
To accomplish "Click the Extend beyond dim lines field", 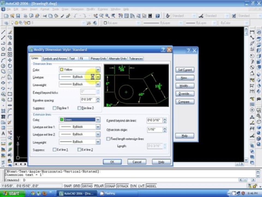I will pos(154,120).
